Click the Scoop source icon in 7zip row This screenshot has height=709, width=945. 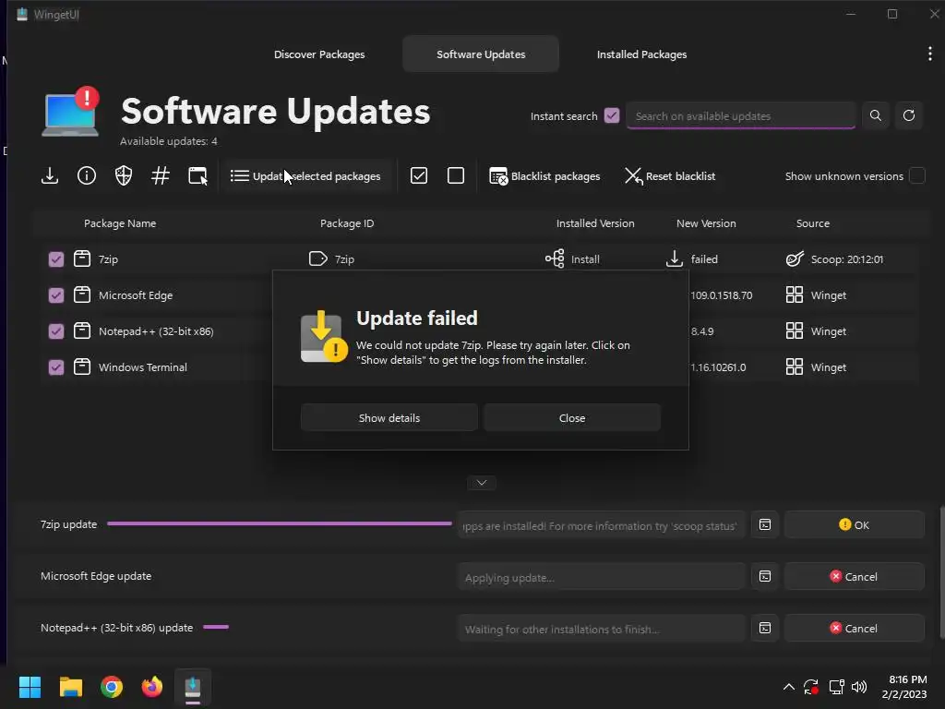pyautogui.click(x=795, y=258)
